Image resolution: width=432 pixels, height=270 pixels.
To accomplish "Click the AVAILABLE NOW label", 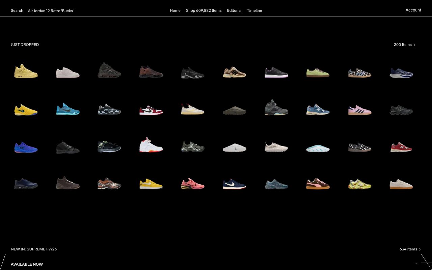I will click(x=27, y=264).
